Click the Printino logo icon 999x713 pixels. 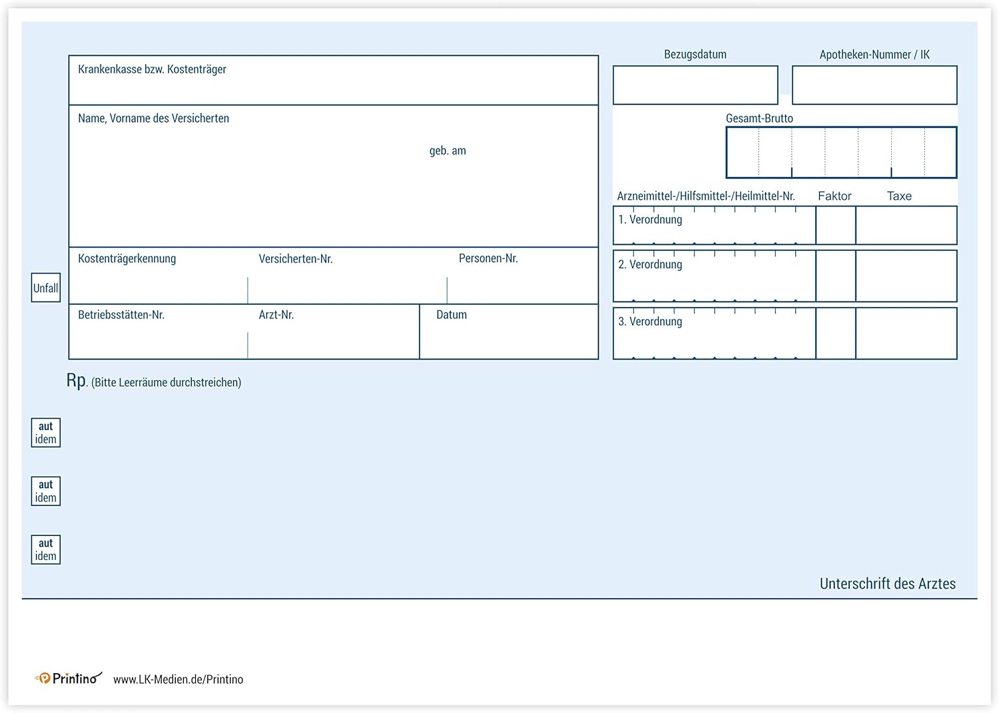click(43, 678)
